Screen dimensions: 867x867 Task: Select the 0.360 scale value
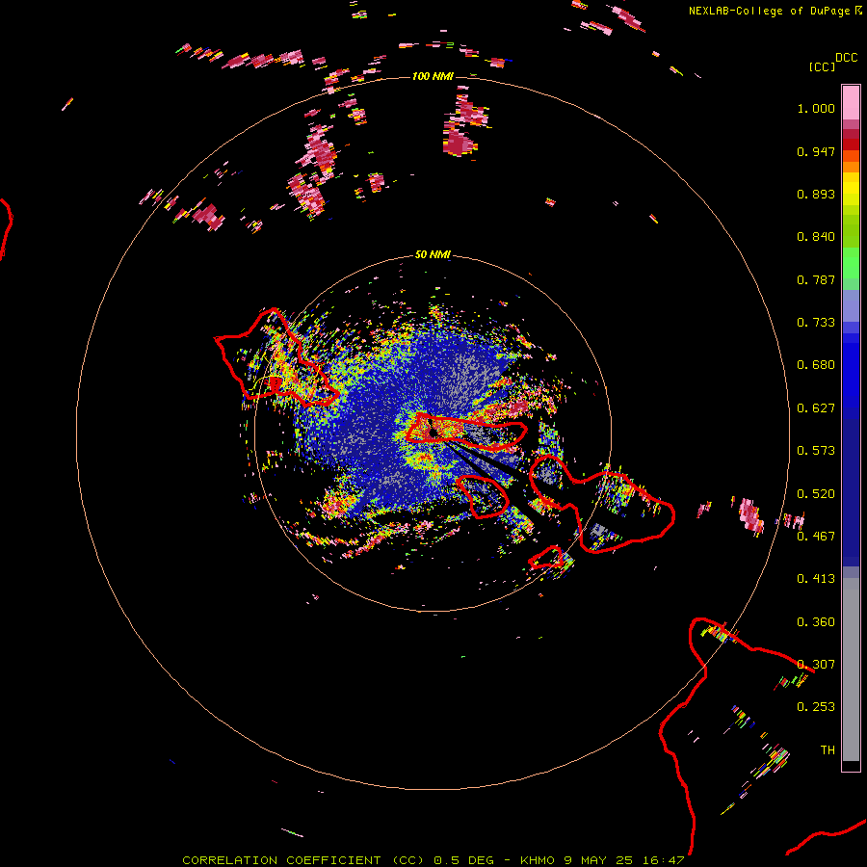816,622
